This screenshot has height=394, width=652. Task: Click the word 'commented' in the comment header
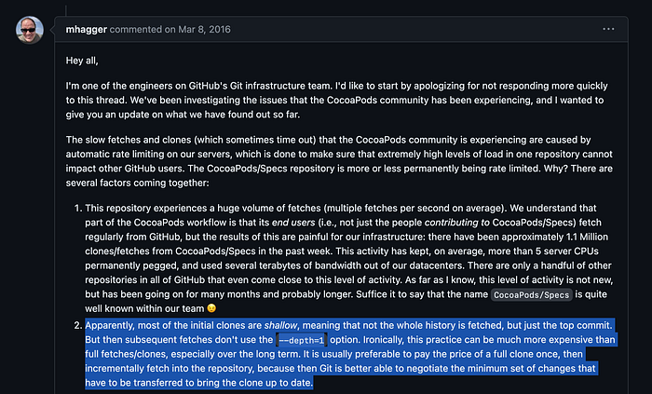coord(136,30)
